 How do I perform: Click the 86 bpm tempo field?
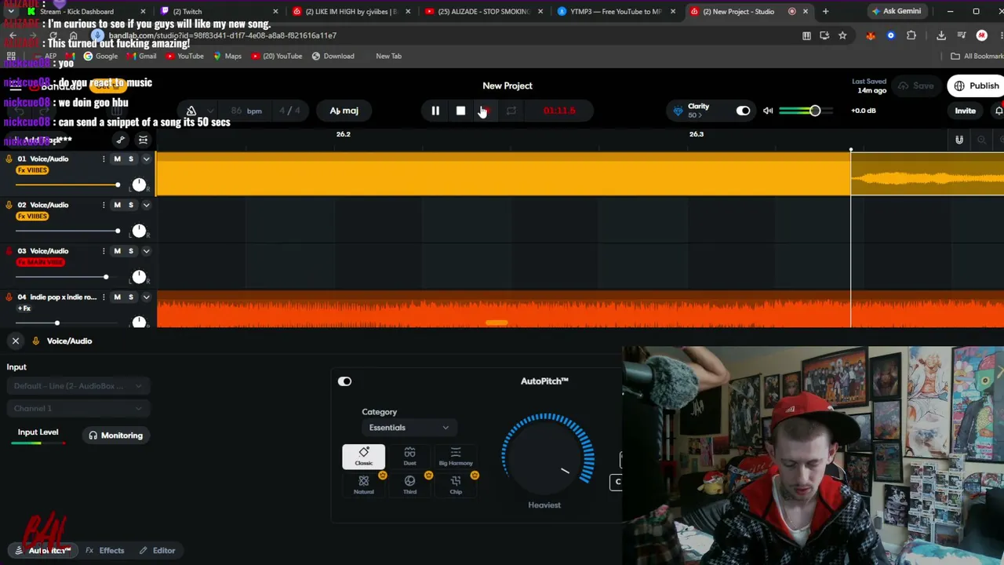[246, 111]
